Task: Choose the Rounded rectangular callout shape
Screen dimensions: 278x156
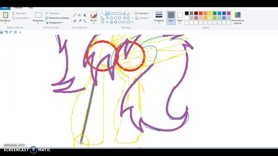Action: click(x=120, y=22)
